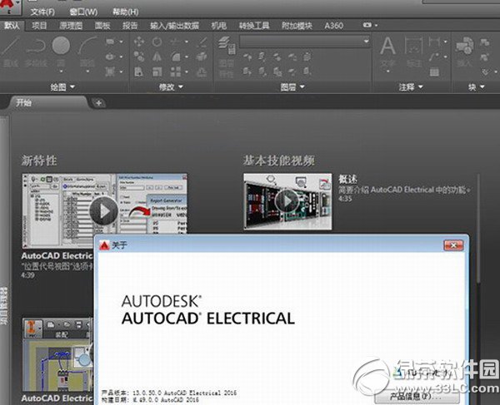Expand the 绘图 panel
500x405 pixels.
[62, 86]
